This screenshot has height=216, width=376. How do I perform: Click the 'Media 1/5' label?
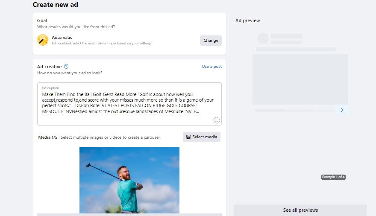tap(48, 137)
